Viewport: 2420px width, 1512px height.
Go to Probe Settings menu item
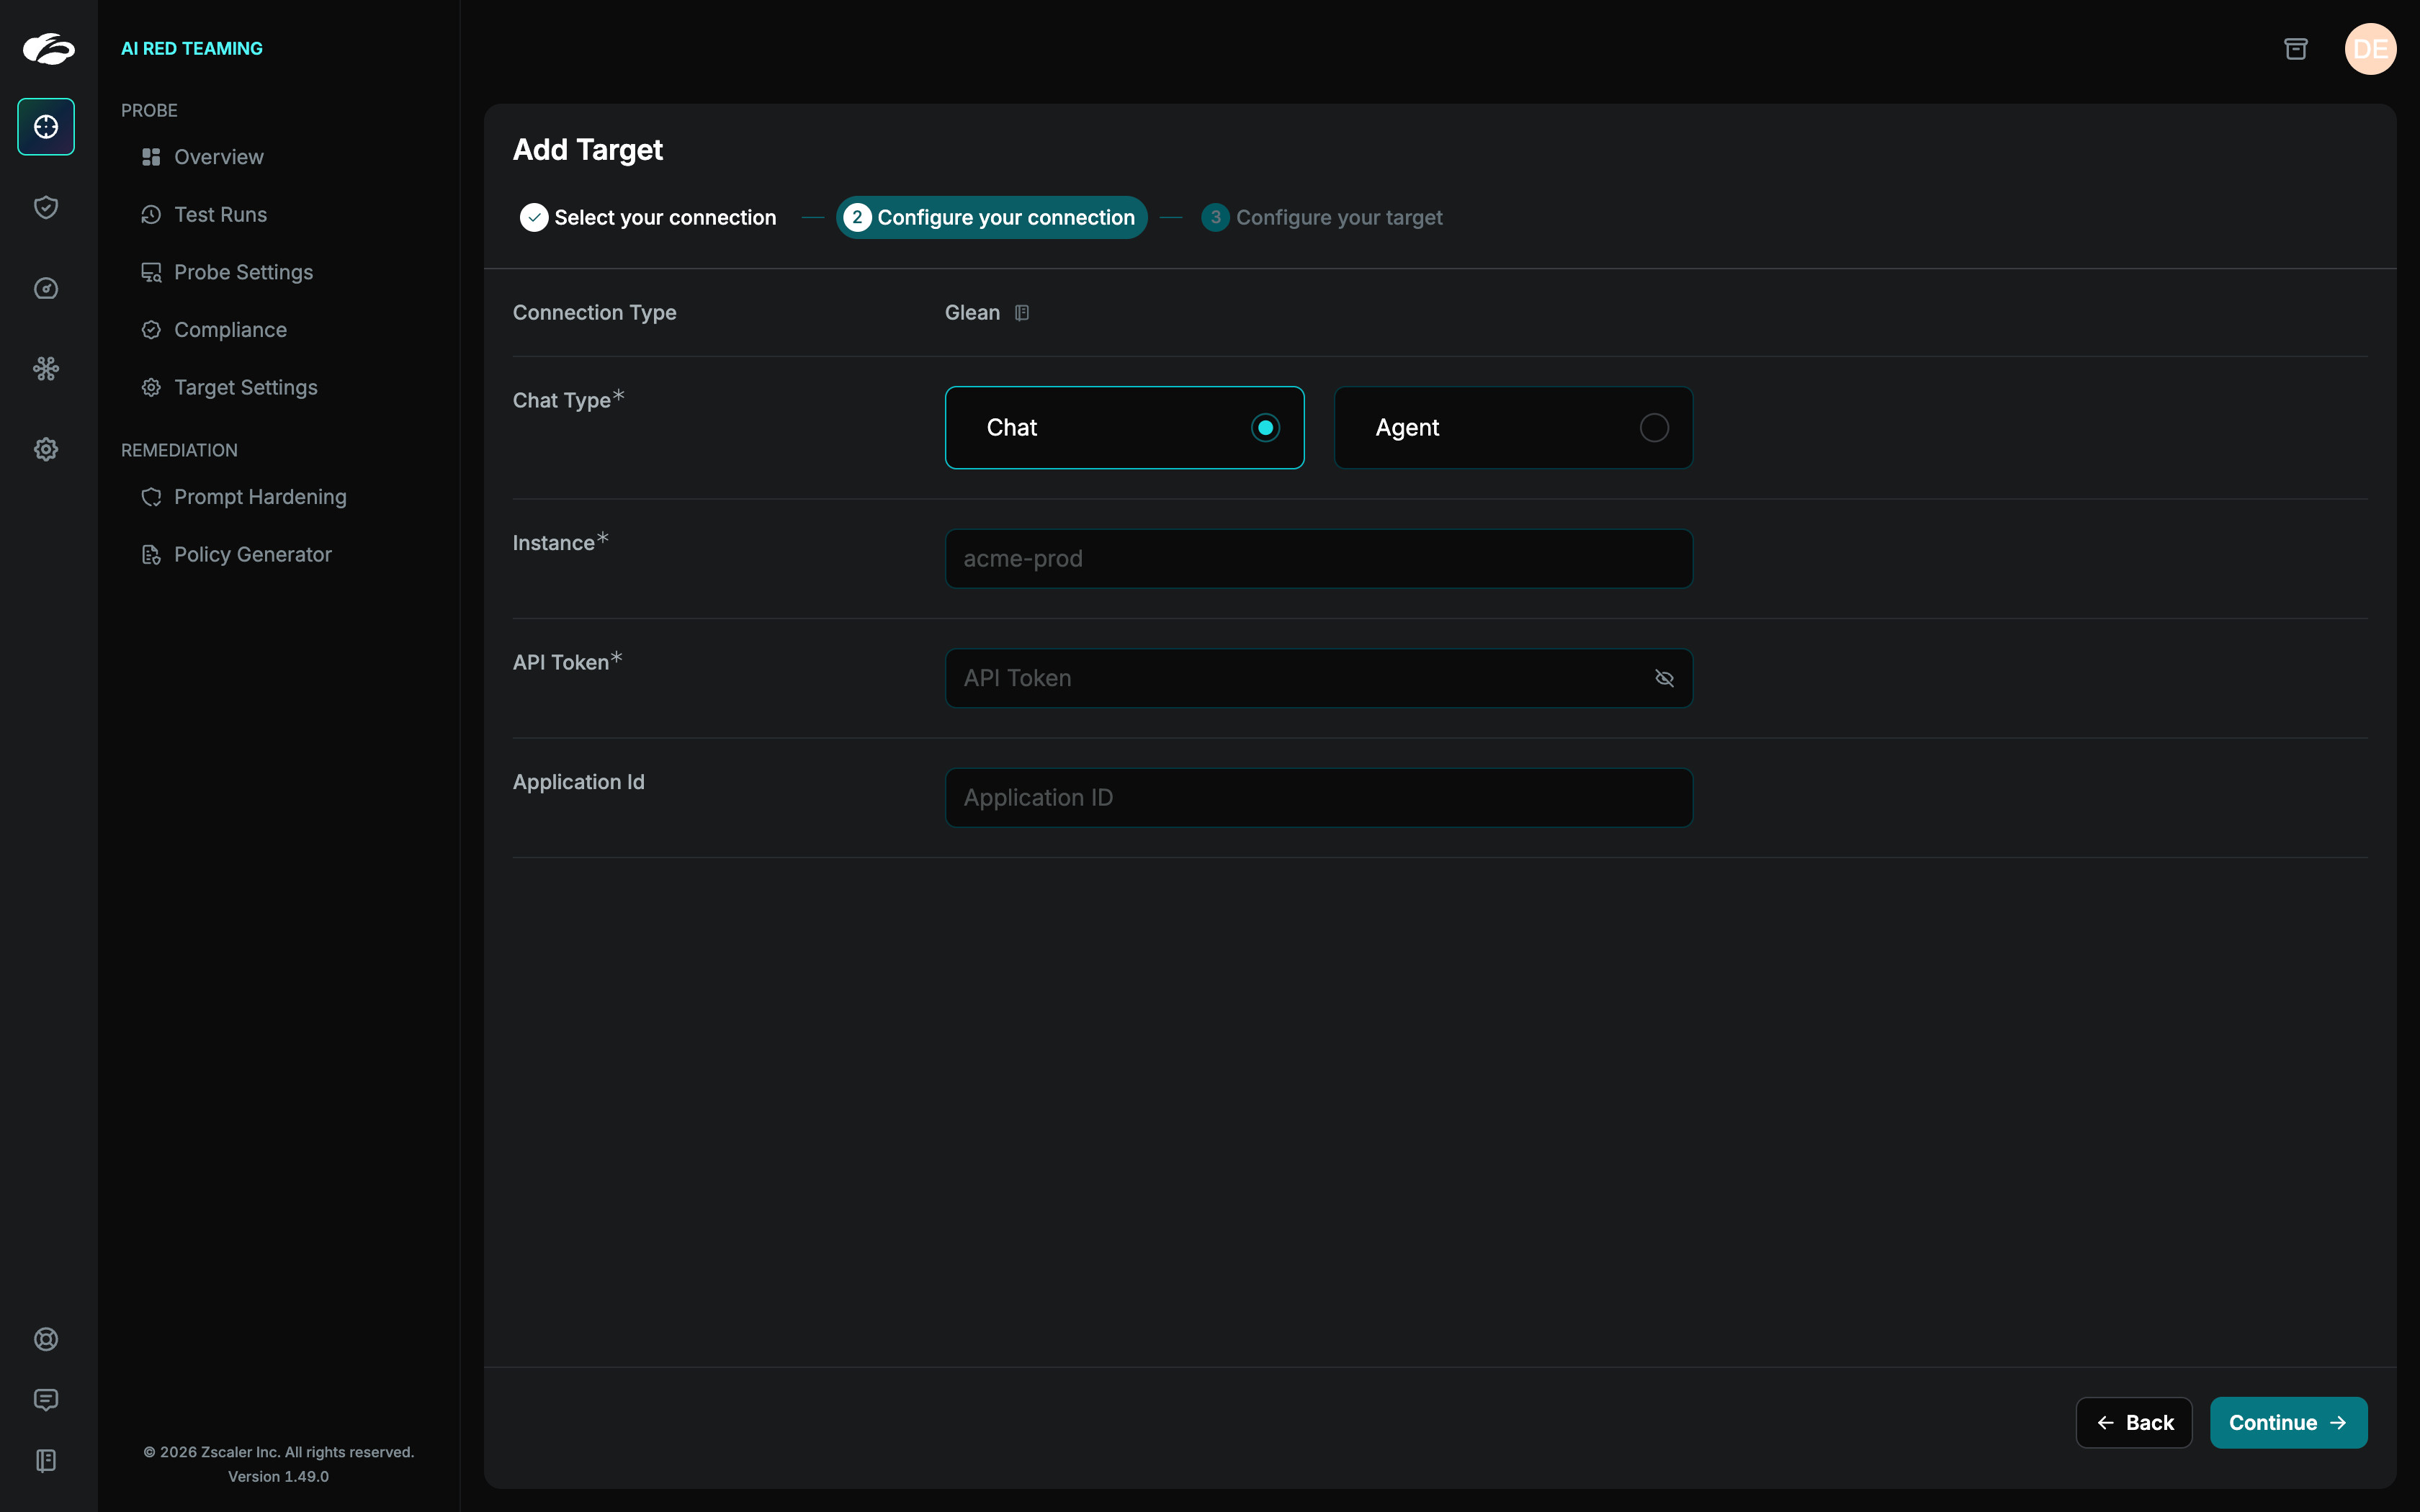pos(243,272)
